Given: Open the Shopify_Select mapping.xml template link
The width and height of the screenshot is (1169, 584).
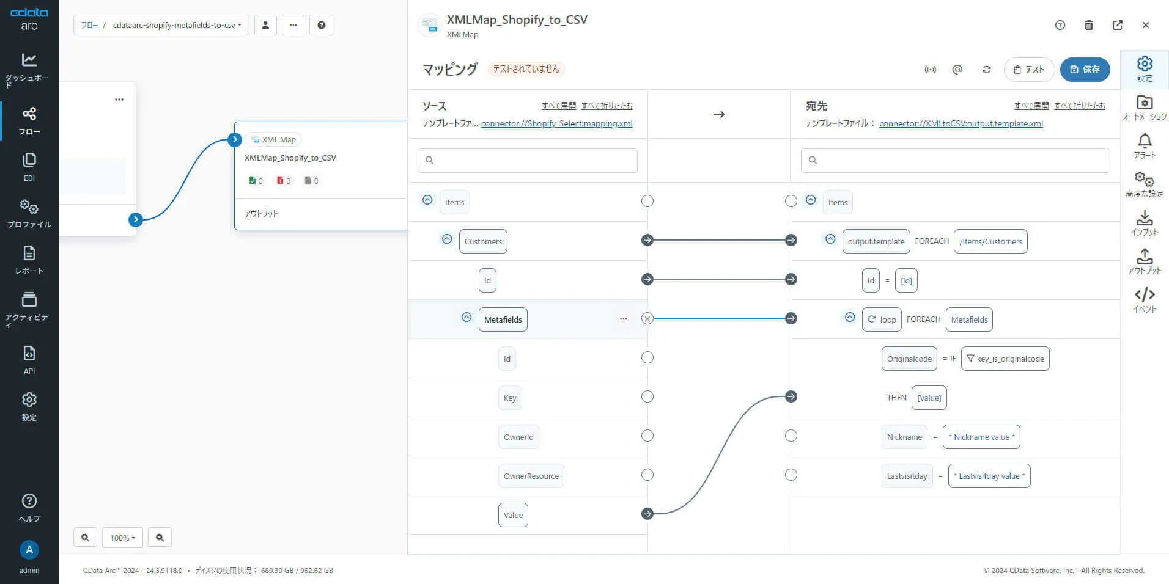Looking at the screenshot, I should [x=556, y=123].
